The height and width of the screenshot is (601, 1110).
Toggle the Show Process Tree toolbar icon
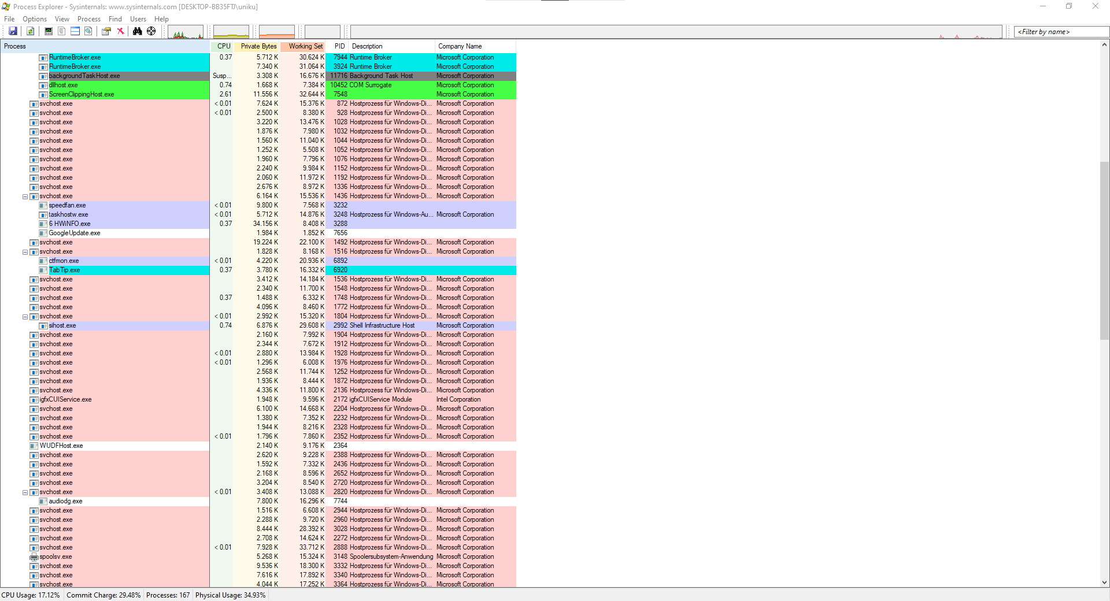(62, 31)
